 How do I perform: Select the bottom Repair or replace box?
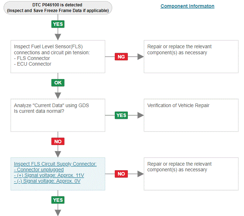(x=191, y=174)
